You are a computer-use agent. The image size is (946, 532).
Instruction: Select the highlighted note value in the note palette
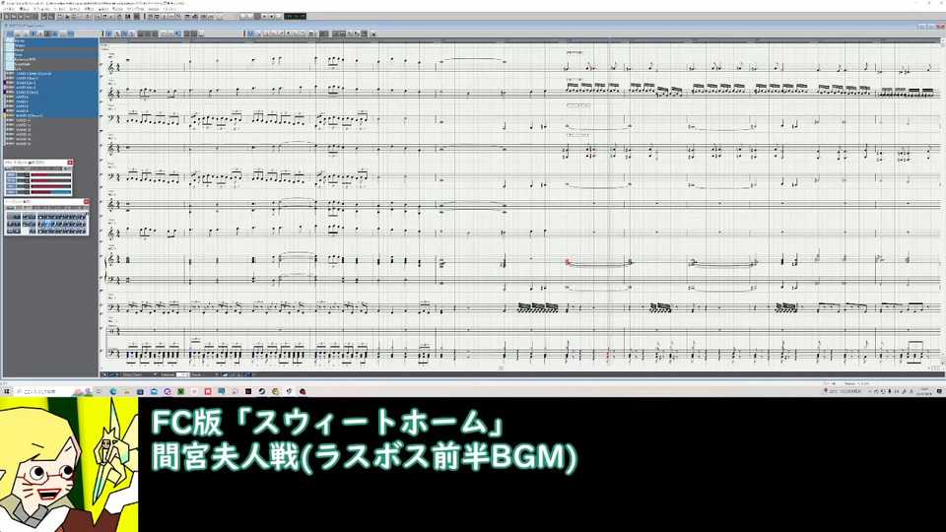[x=48, y=224]
